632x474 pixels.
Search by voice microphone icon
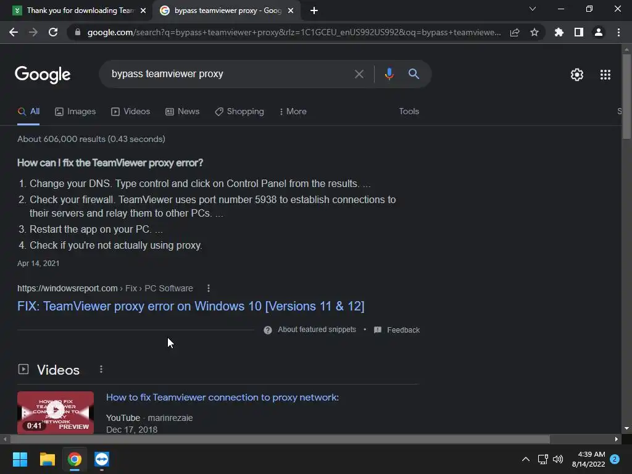(389, 74)
